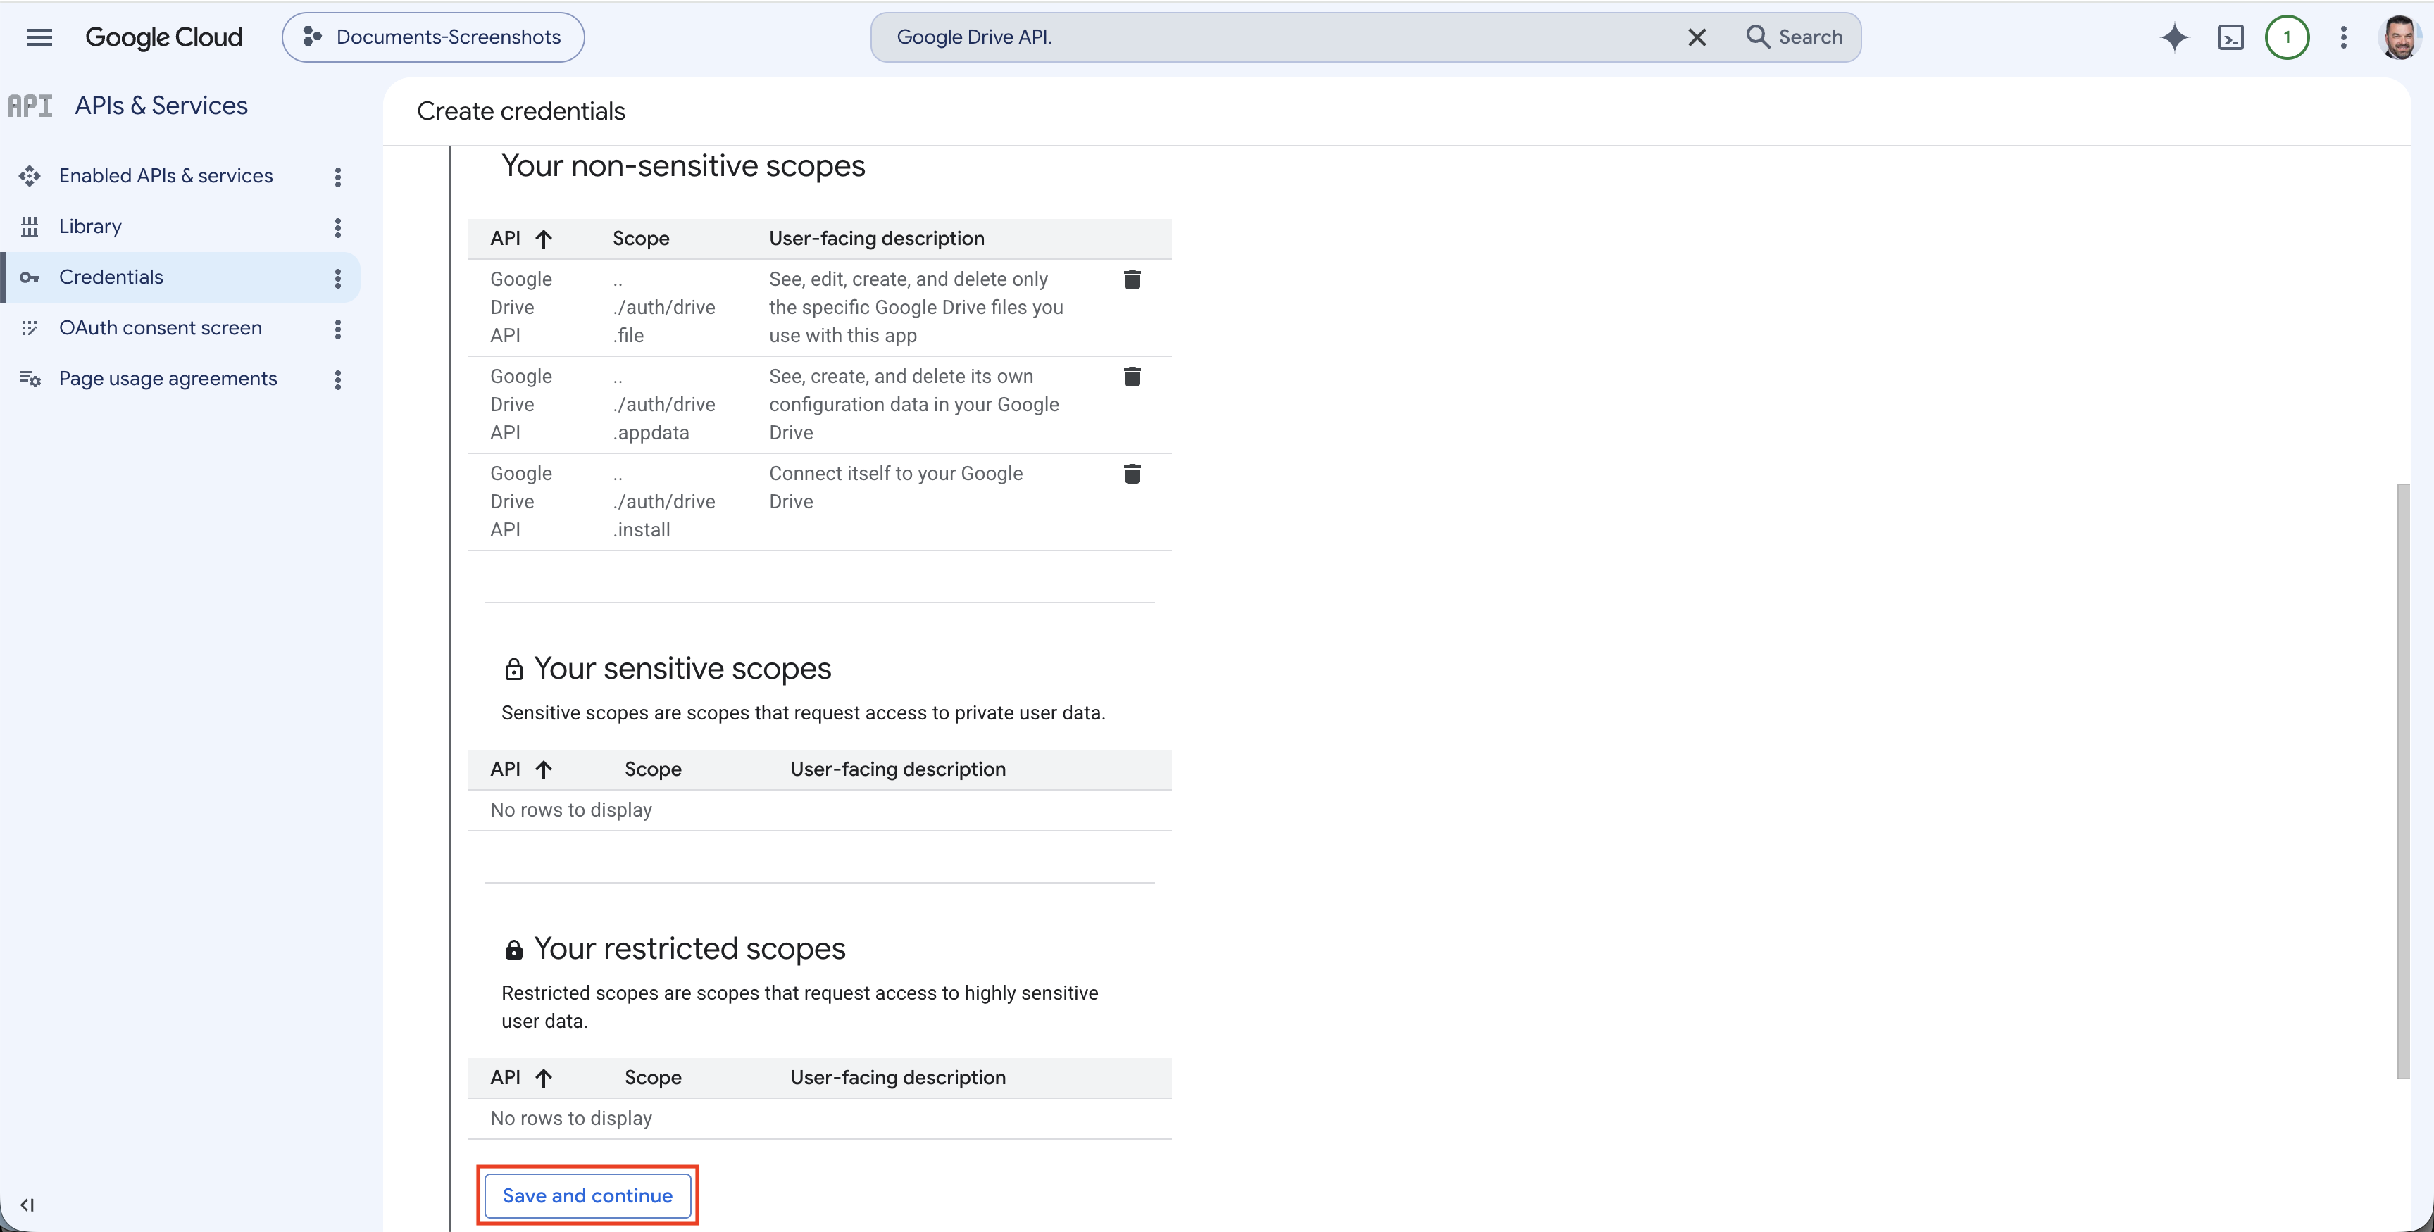Sort non-sensitive scopes by API column arrow
Image resolution: width=2434 pixels, height=1232 pixels.
[x=543, y=239]
